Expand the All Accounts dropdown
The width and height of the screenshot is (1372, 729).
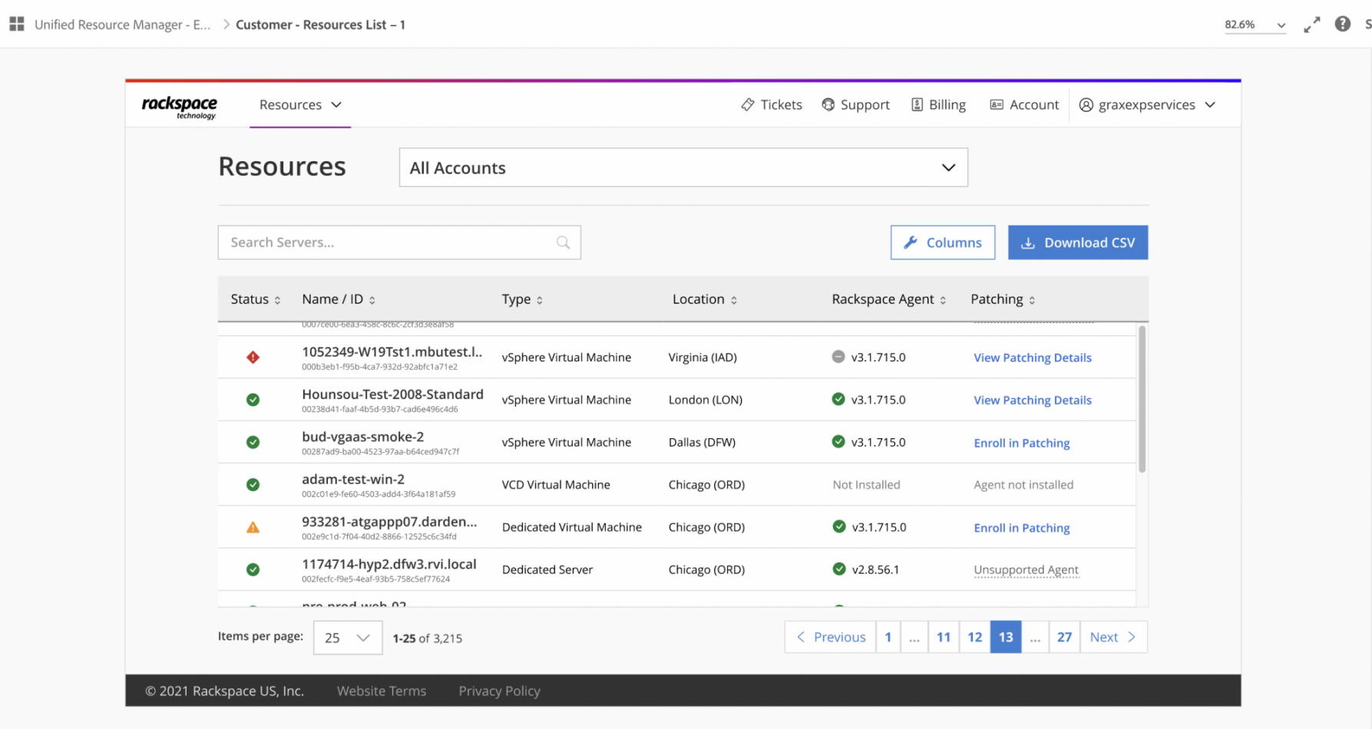coord(683,167)
